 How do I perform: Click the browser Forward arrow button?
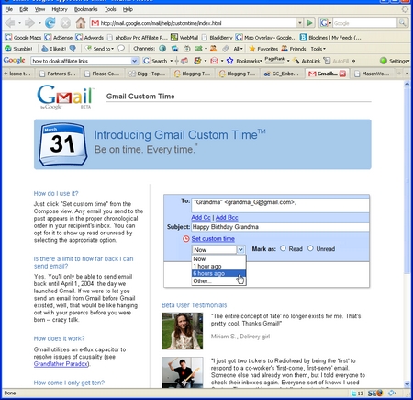pos(29,23)
